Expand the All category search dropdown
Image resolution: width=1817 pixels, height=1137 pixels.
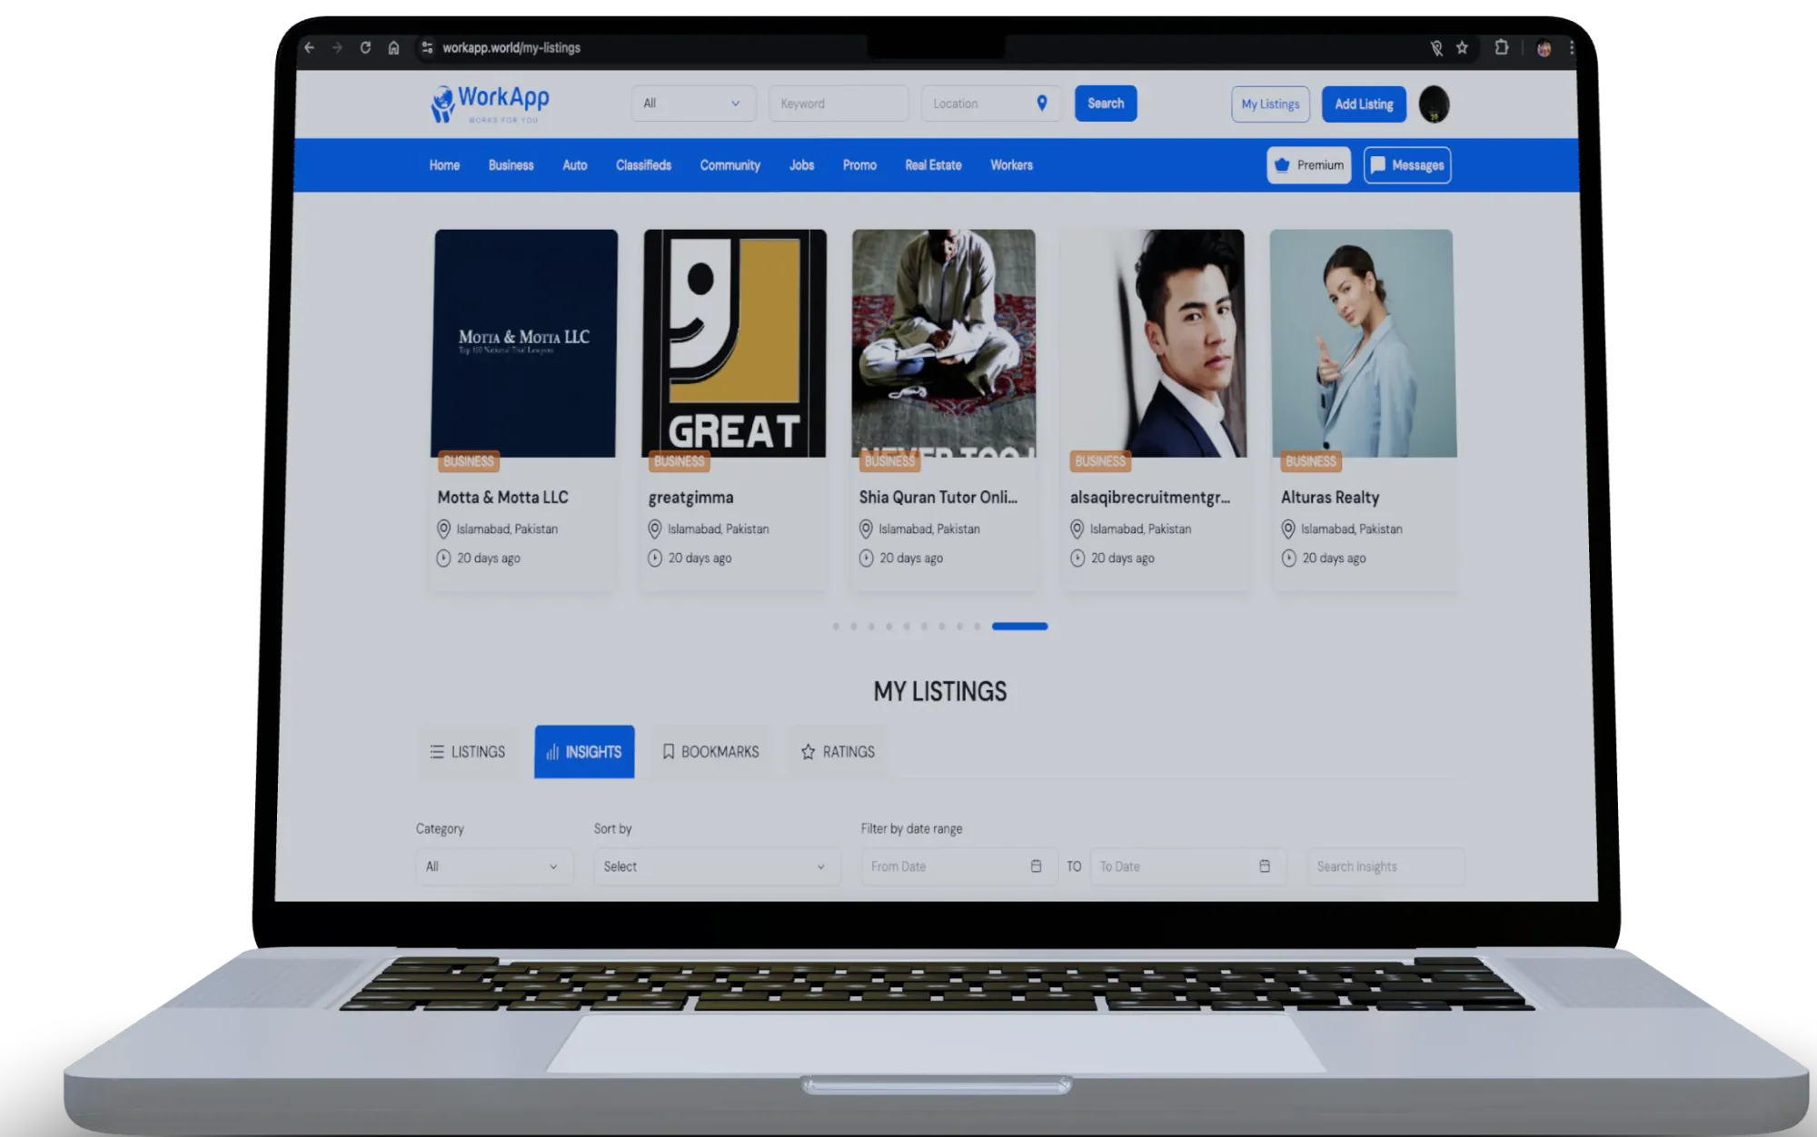coord(693,104)
